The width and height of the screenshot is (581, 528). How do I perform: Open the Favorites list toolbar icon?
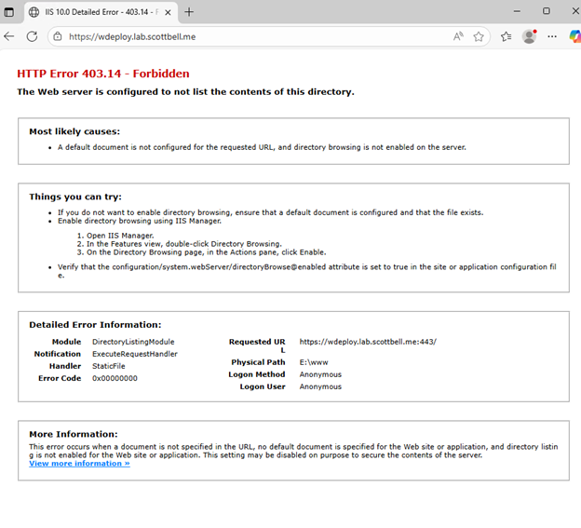pyautogui.click(x=506, y=36)
